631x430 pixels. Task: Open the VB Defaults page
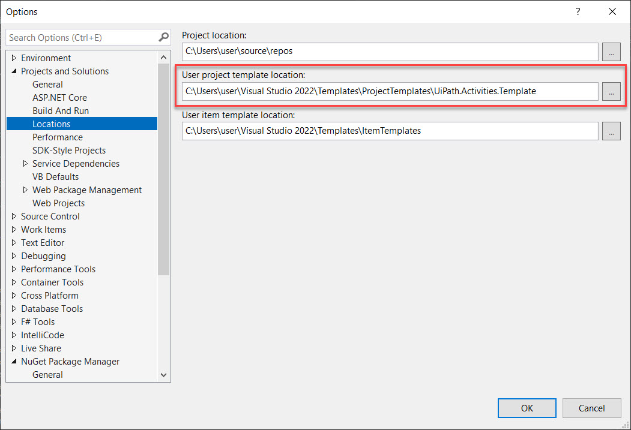[x=55, y=177]
